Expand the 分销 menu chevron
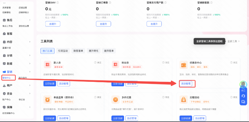Screen dimensions: 249x122 [x=30, y=55]
